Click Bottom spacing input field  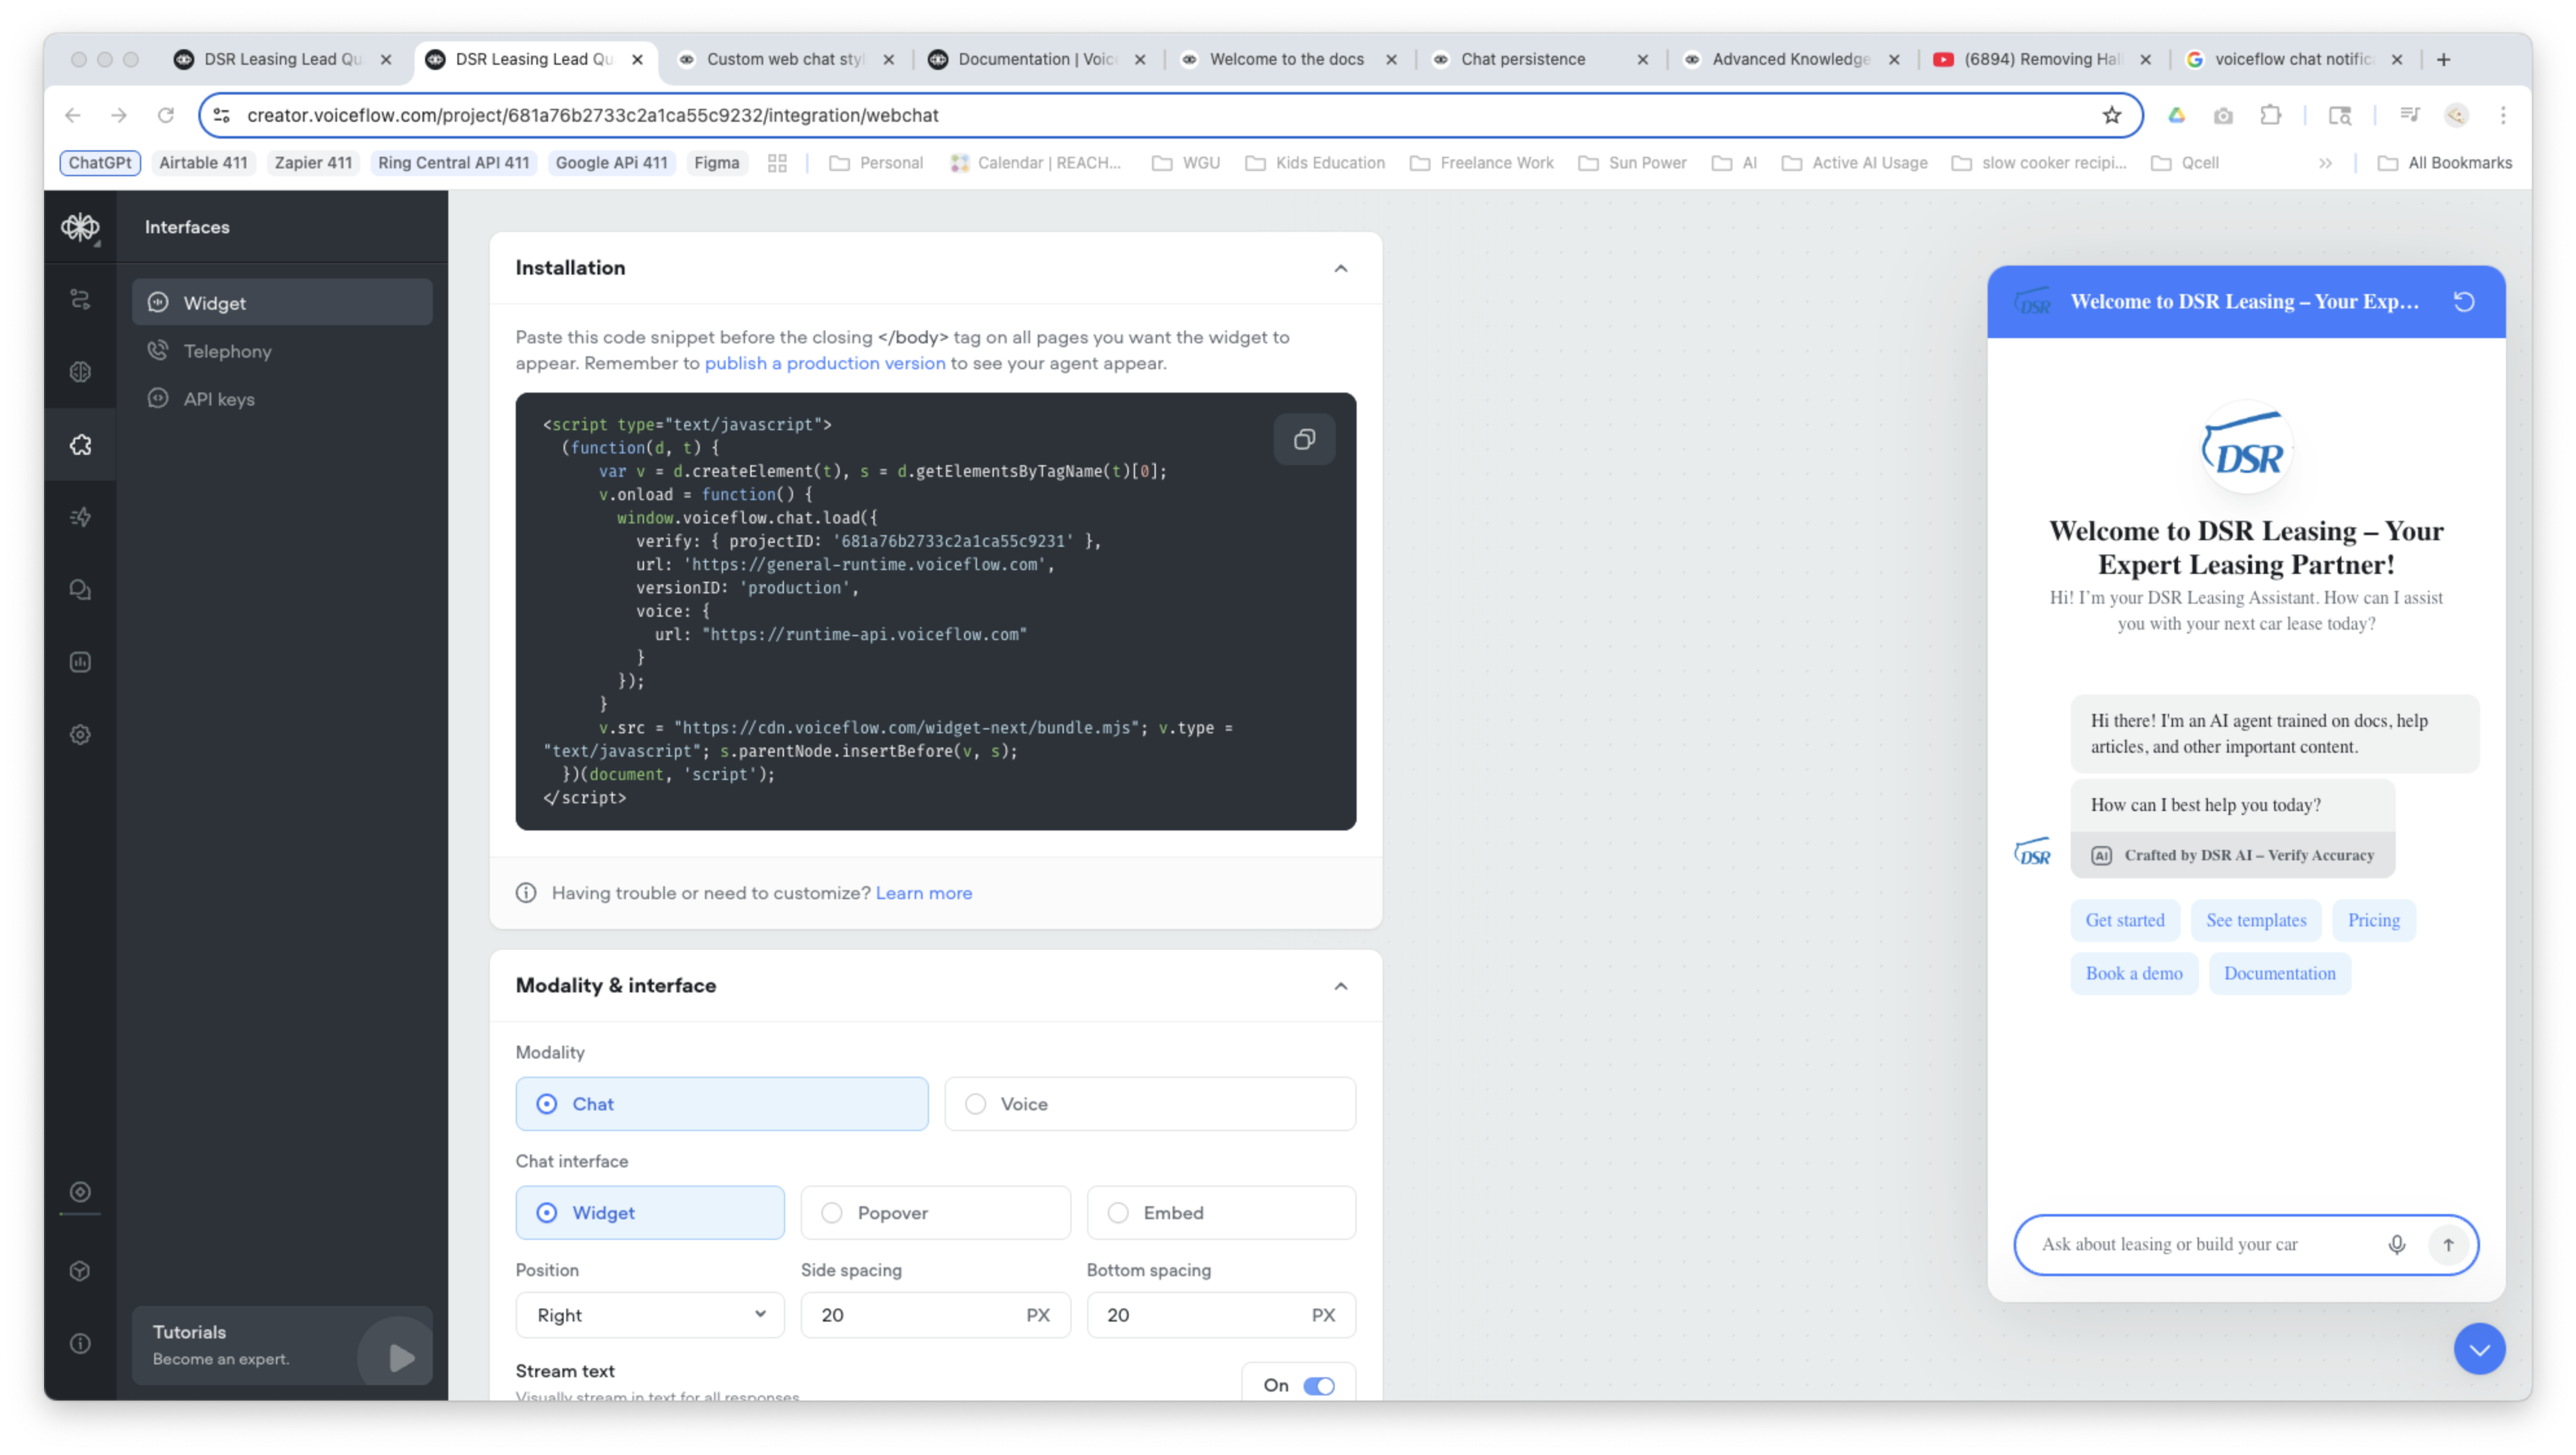[1221, 1314]
